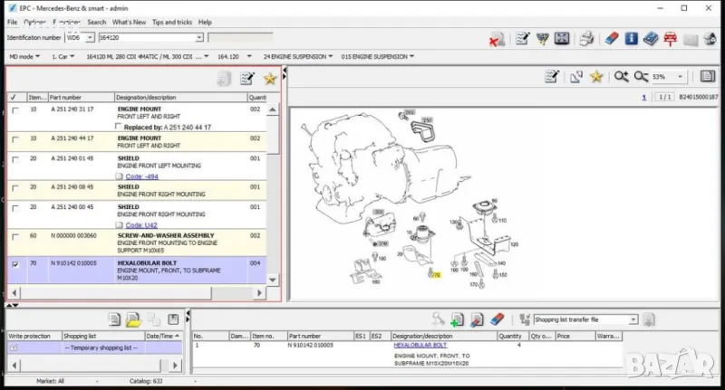Open the HEXALOBULAR BOLT link in shopping list
This screenshot has width=725, height=390.
click(x=420, y=345)
